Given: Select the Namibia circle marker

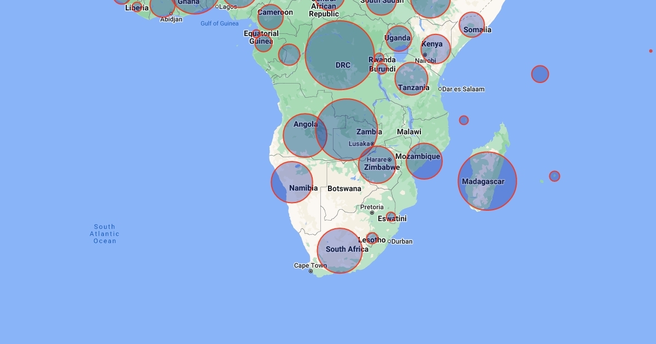Looking at the screenshot, I should (x=292, y=182).
